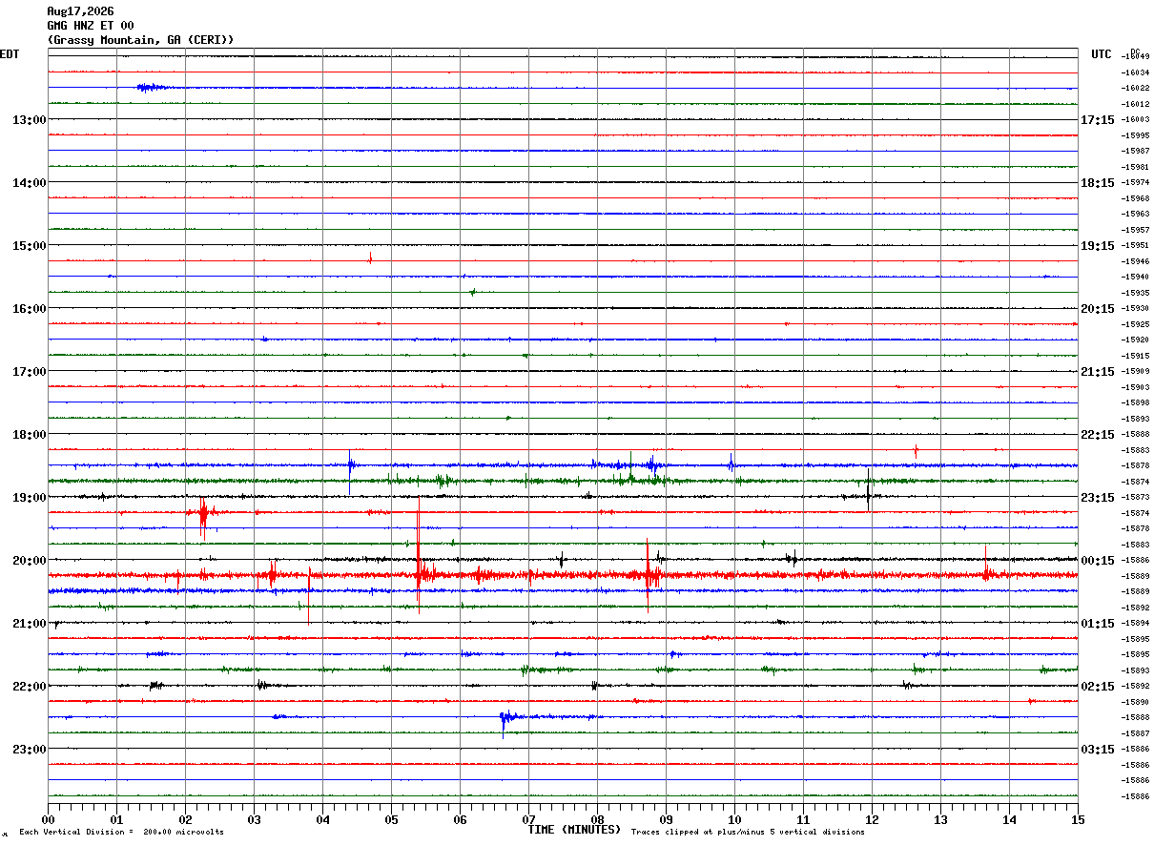Click the red spike on 18:00 trace right side
The width and height of the screenshot is (1154, 845).
tap(916, 450)
